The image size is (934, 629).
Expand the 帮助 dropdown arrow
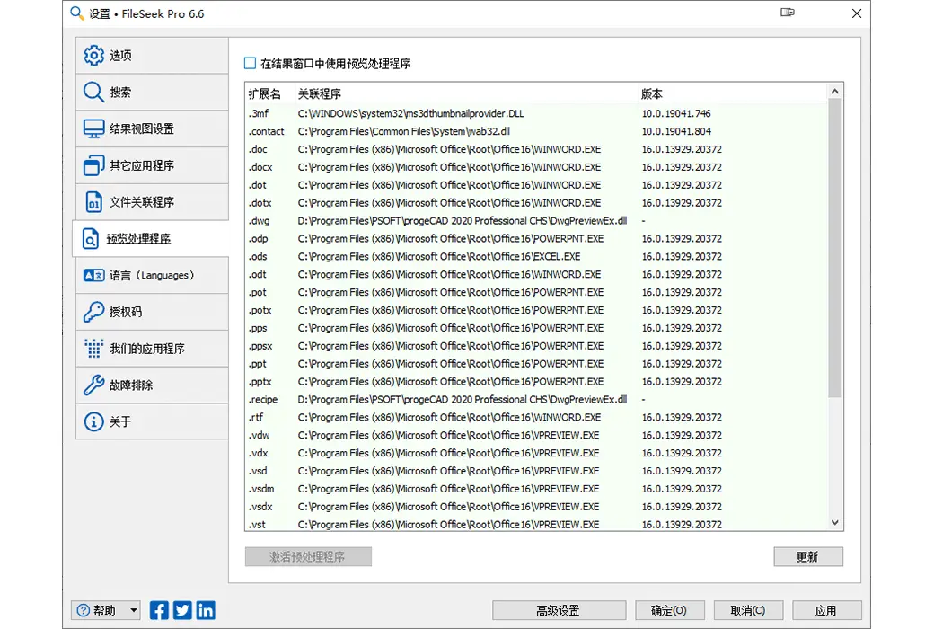tap(134, 610)
